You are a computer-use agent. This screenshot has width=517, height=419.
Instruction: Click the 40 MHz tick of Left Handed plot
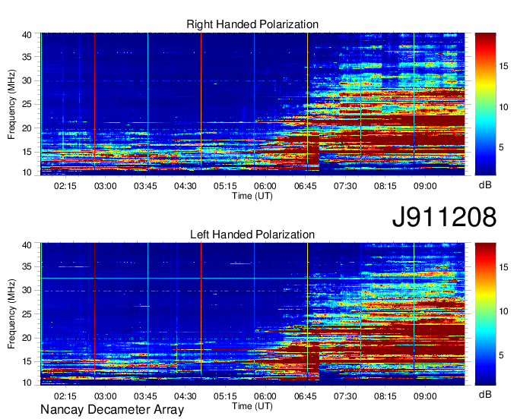27,245
